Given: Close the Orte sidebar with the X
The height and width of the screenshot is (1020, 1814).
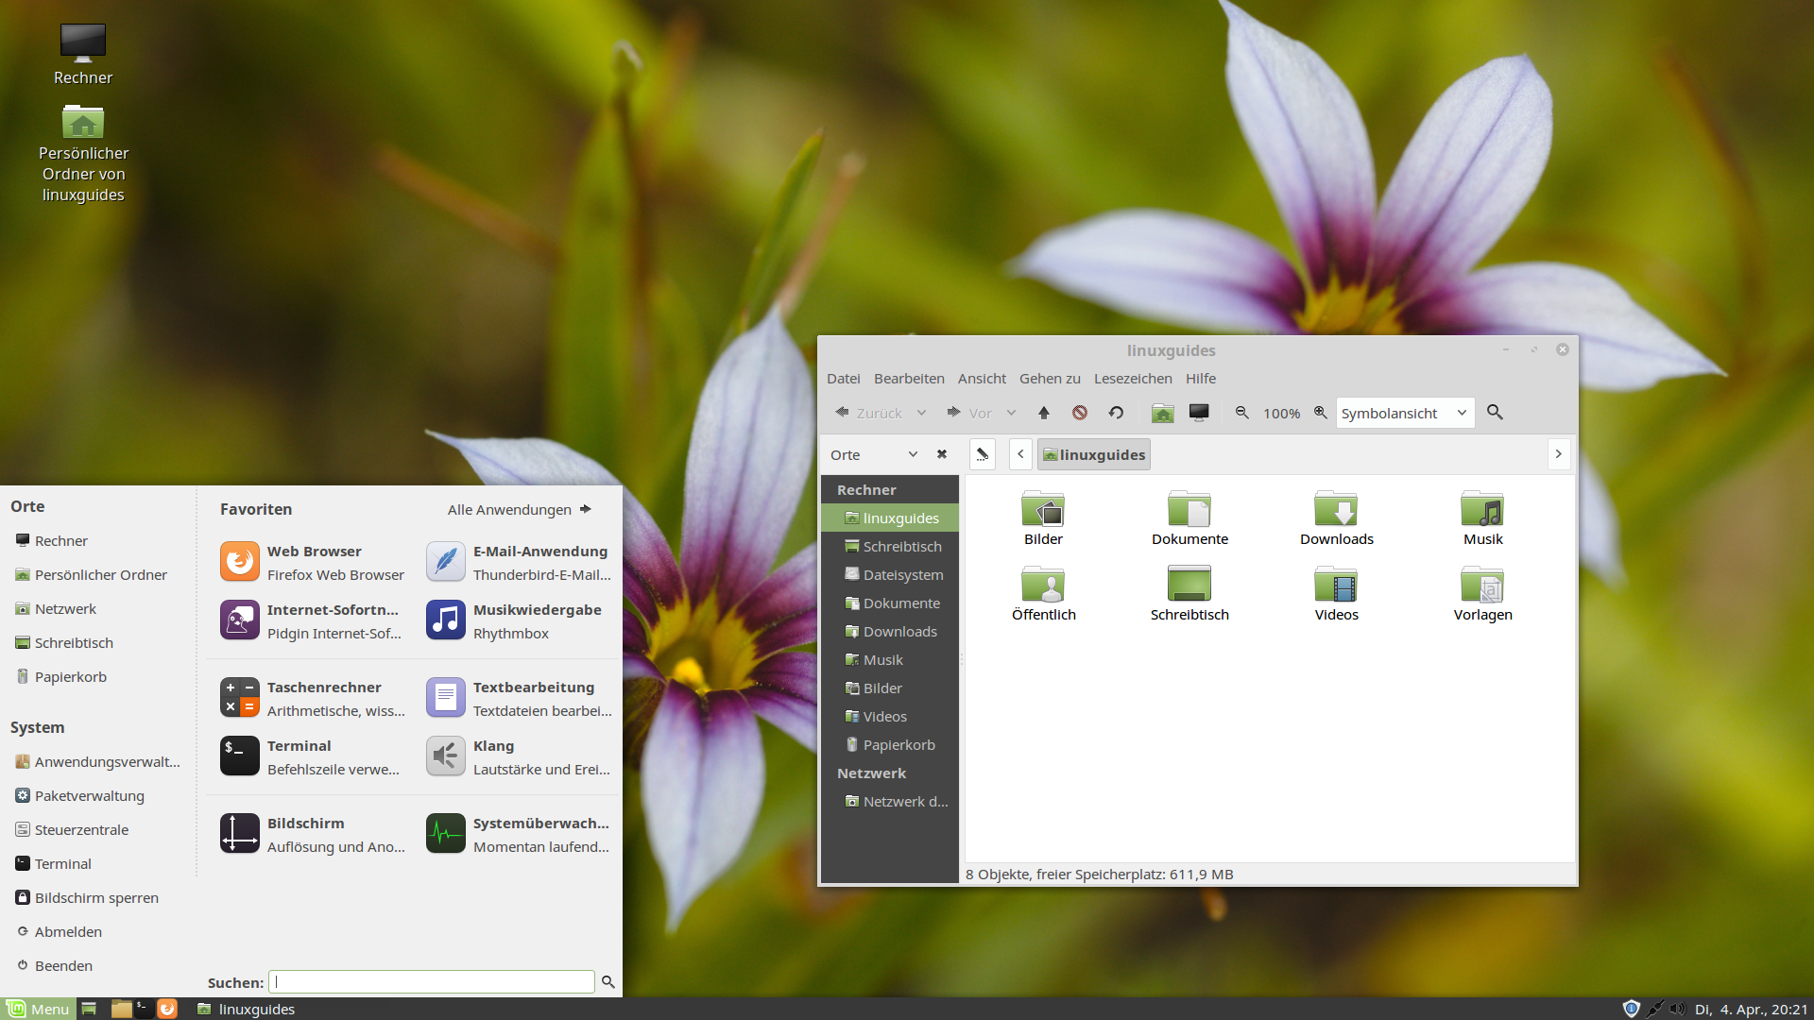Looking at the screenshot, I should click(x=942, y=454).
